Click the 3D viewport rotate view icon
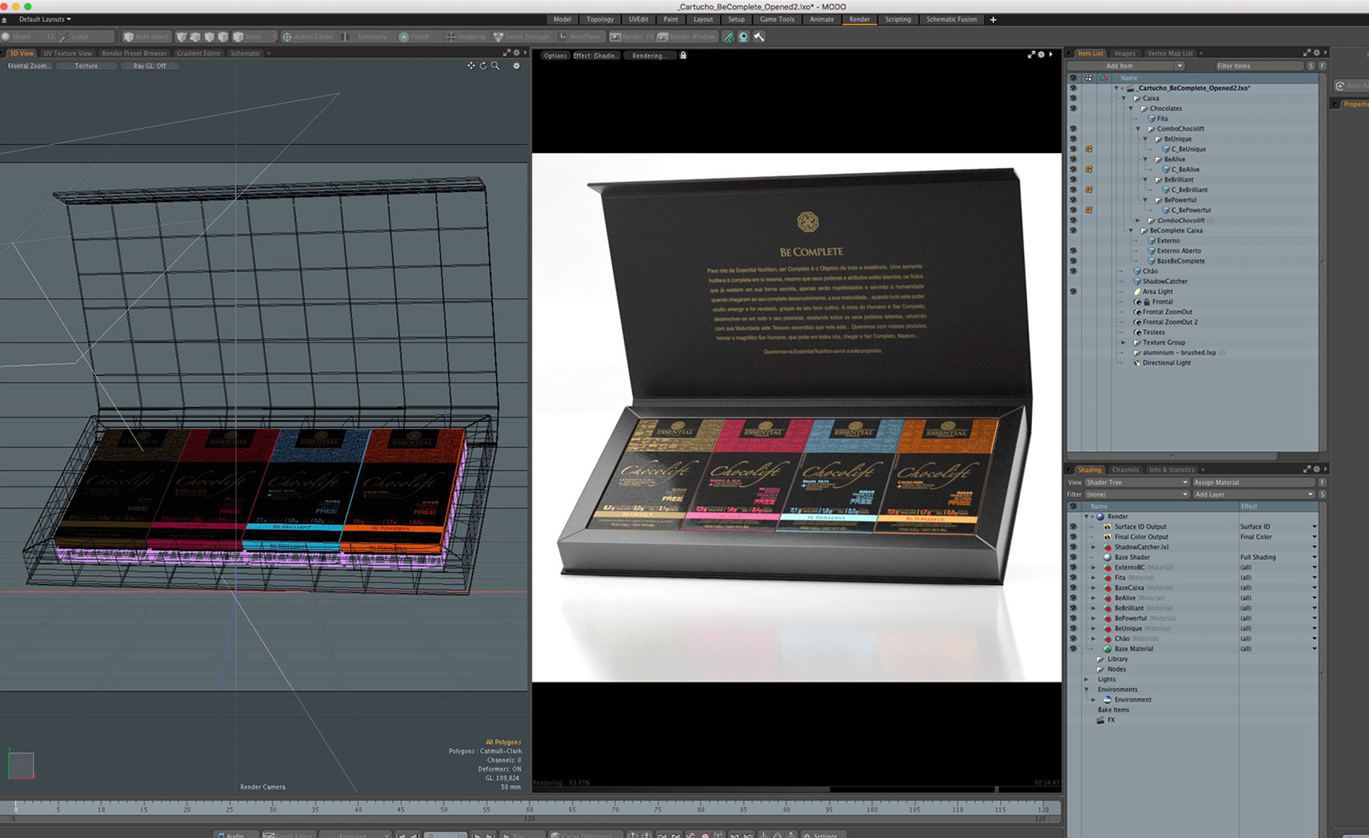This screenshot has width=1369, height=838. [x=483, y=66]
